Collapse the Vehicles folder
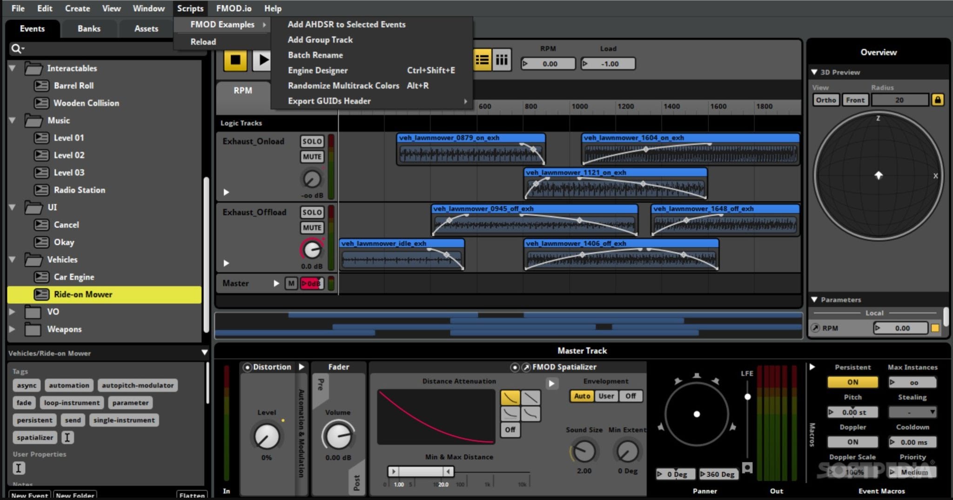This screenshot has height=500, width=953. tap(13, 259)
